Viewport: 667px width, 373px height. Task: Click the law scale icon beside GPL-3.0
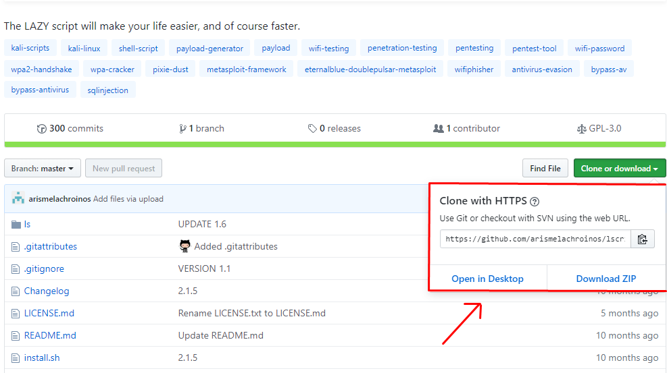[x=581, y=129]
